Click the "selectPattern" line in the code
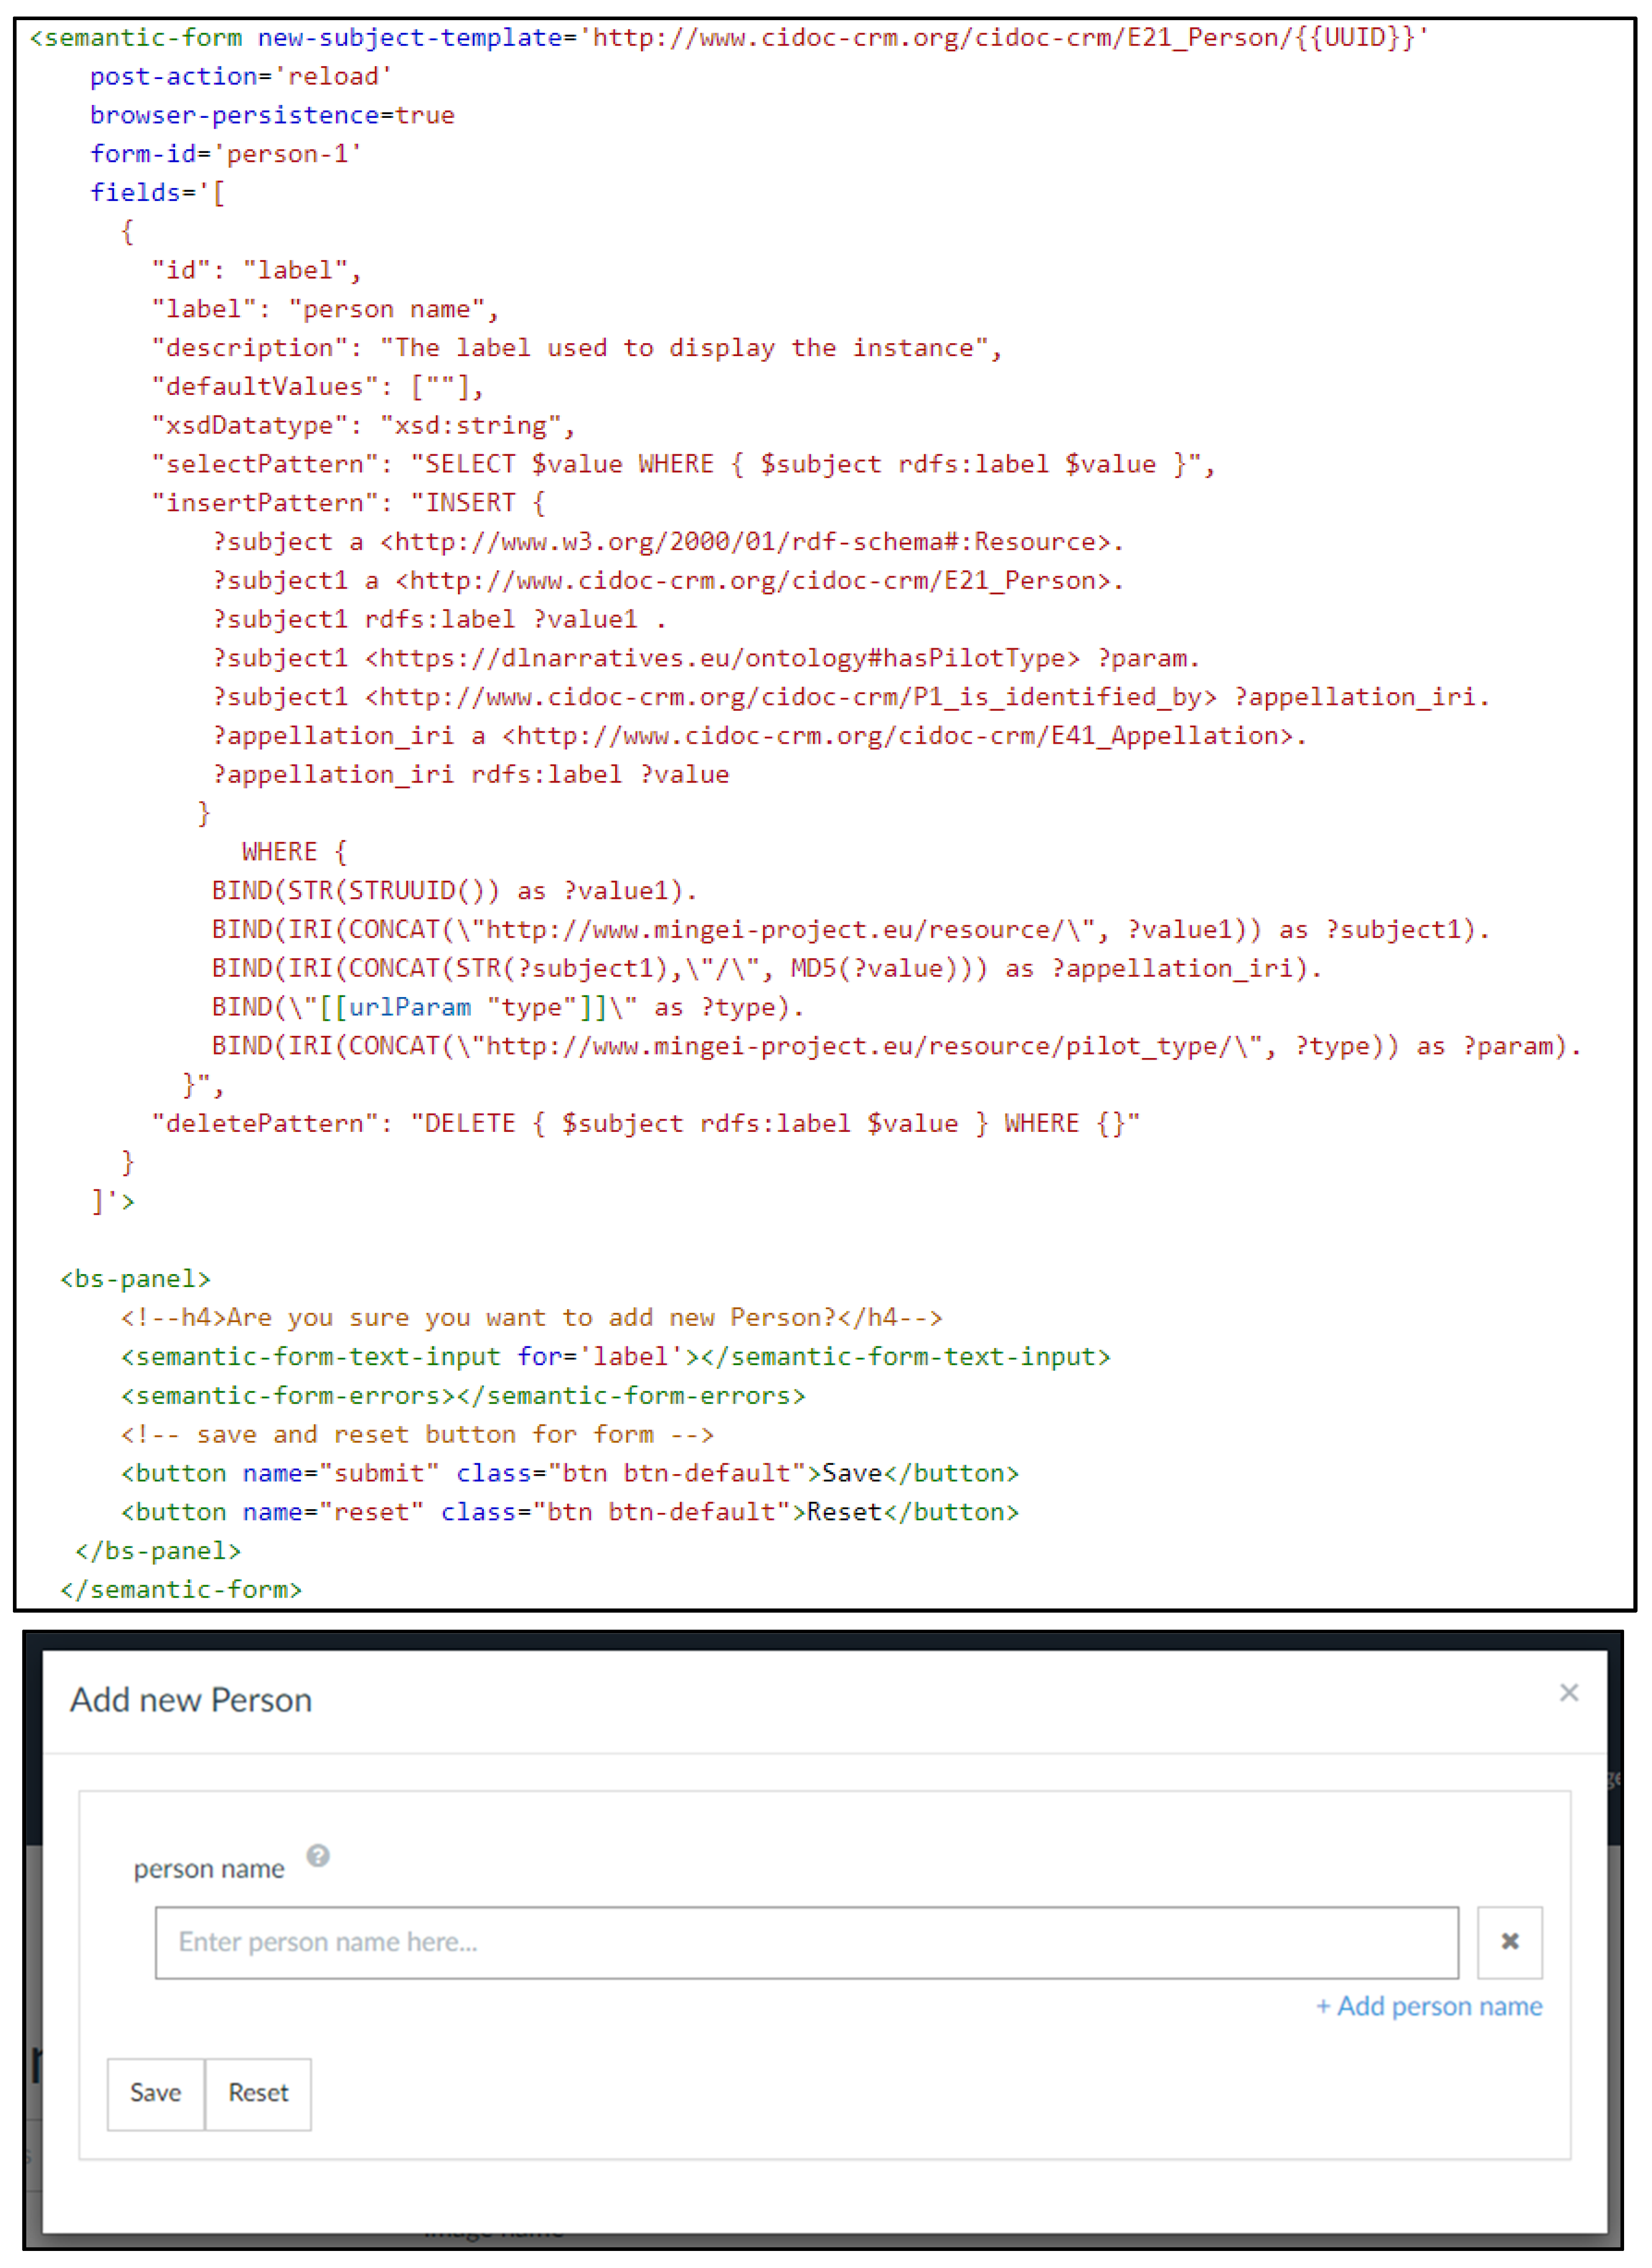 (x=682, y=464)
